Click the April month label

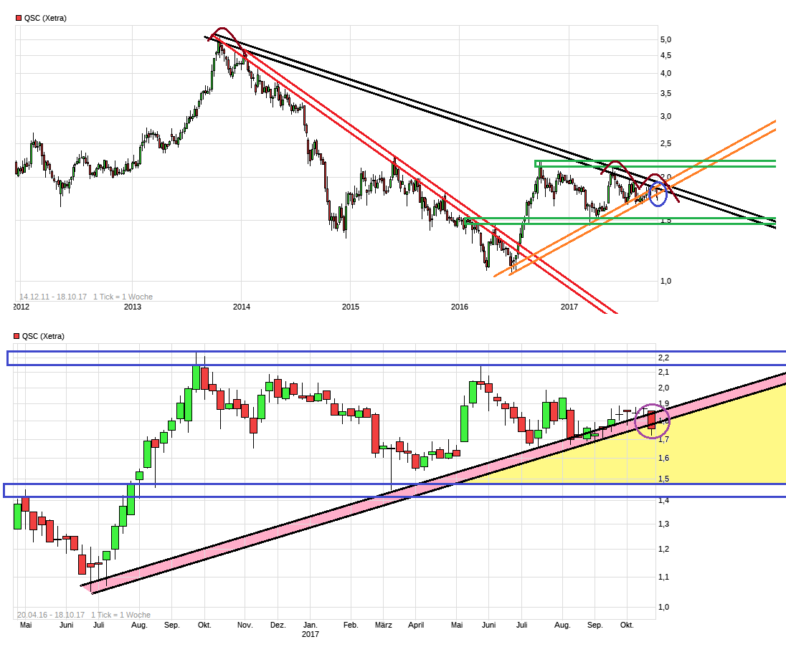click(x=416, y=625)
